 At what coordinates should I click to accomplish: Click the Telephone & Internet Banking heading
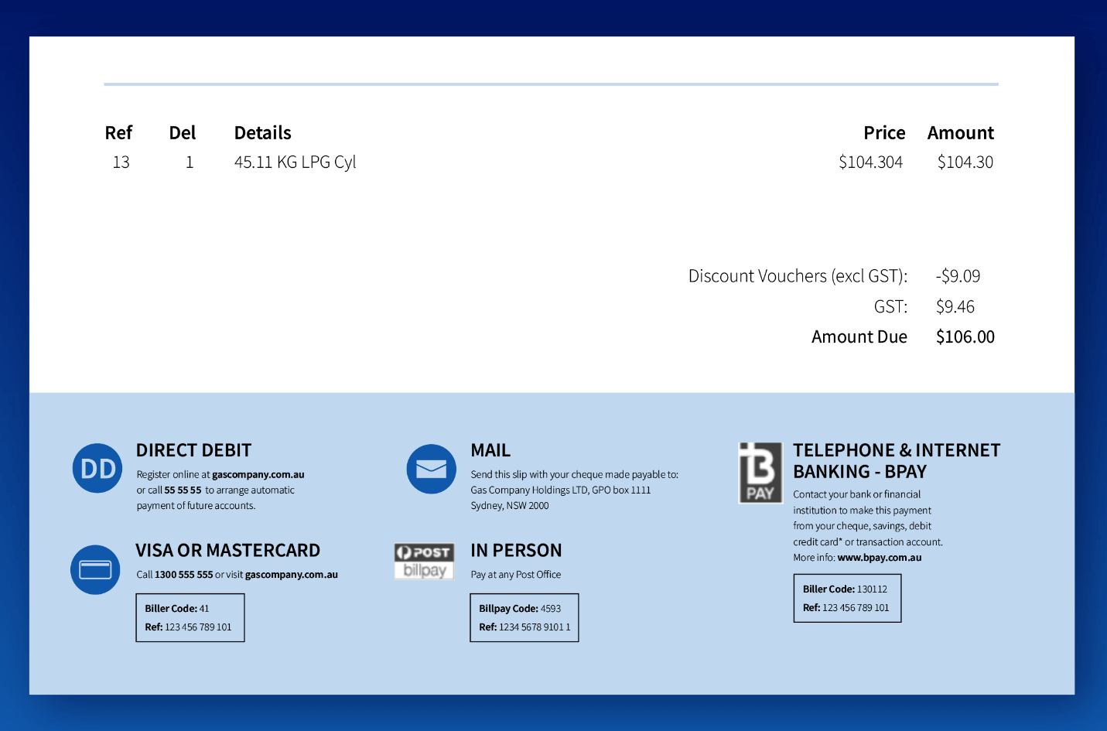coord(896,461)
